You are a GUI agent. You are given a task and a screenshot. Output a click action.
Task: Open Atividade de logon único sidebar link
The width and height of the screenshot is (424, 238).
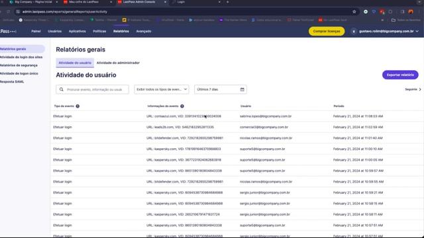tap(19, 73)
